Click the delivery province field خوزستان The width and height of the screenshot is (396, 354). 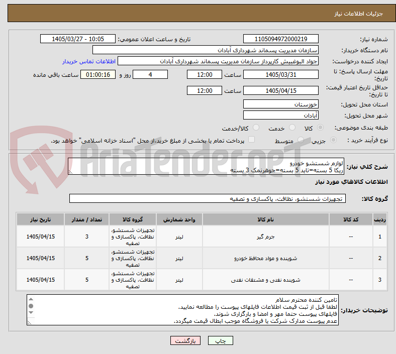point(280,104)
